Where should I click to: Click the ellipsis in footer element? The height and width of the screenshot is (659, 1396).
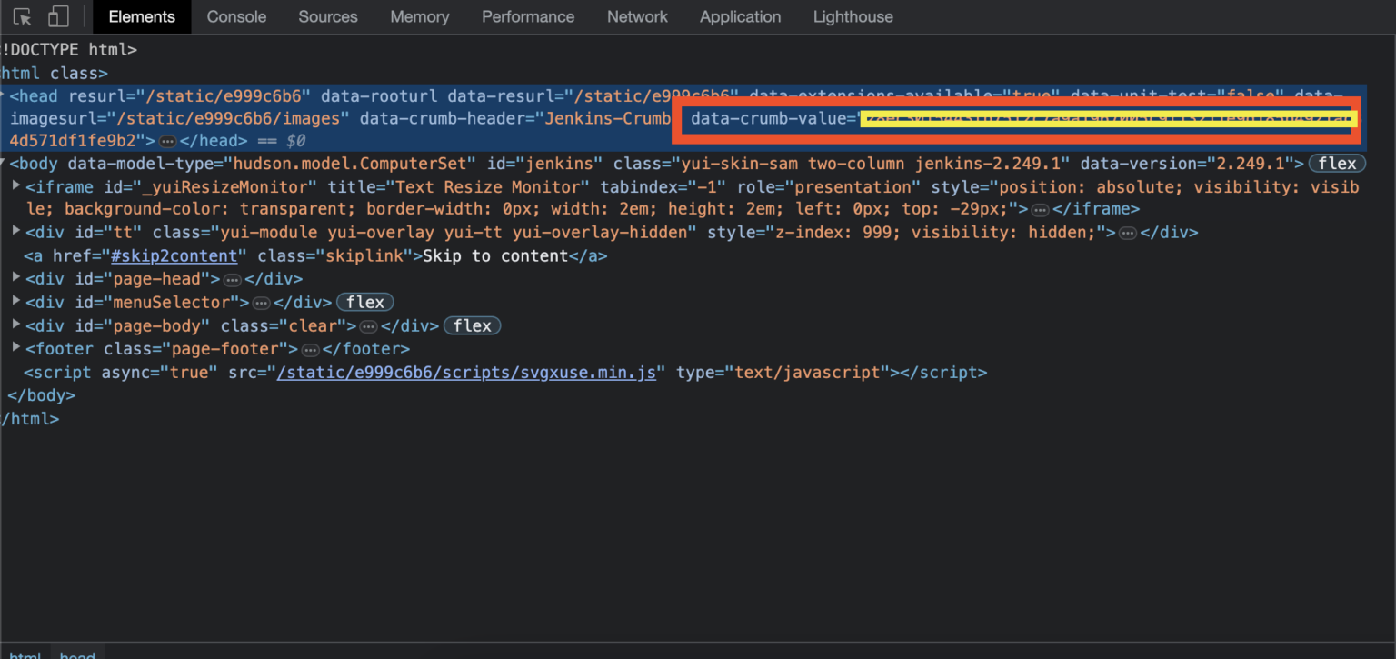[310, 350]
